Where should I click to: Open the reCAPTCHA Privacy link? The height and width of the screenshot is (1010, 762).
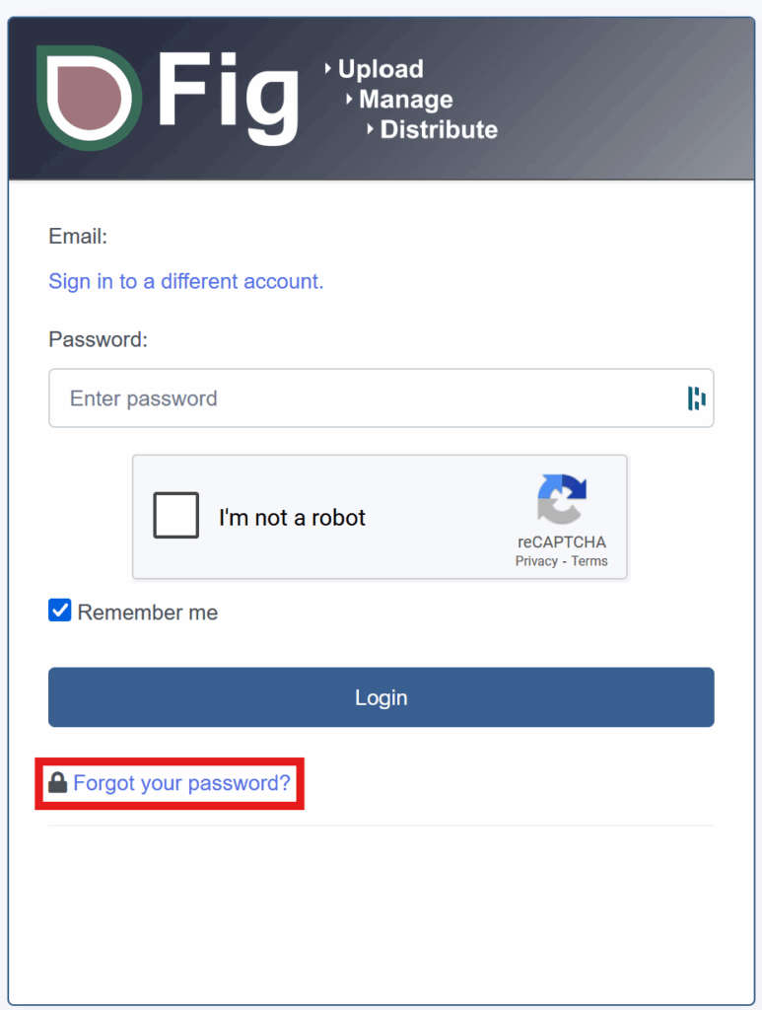tap(536, 561)
